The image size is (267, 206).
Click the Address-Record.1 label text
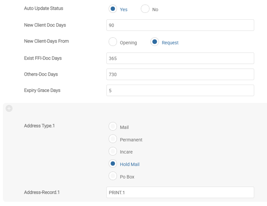(x=42, y=192)
